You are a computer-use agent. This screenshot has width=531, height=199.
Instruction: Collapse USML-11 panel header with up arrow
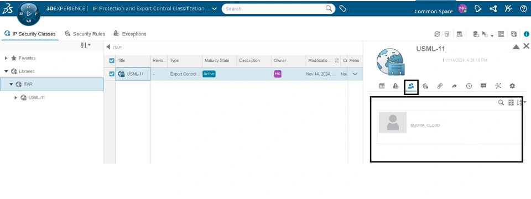tap(516, 47)
